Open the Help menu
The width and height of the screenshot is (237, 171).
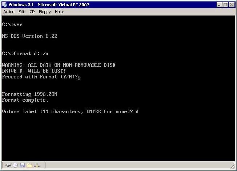59,12
